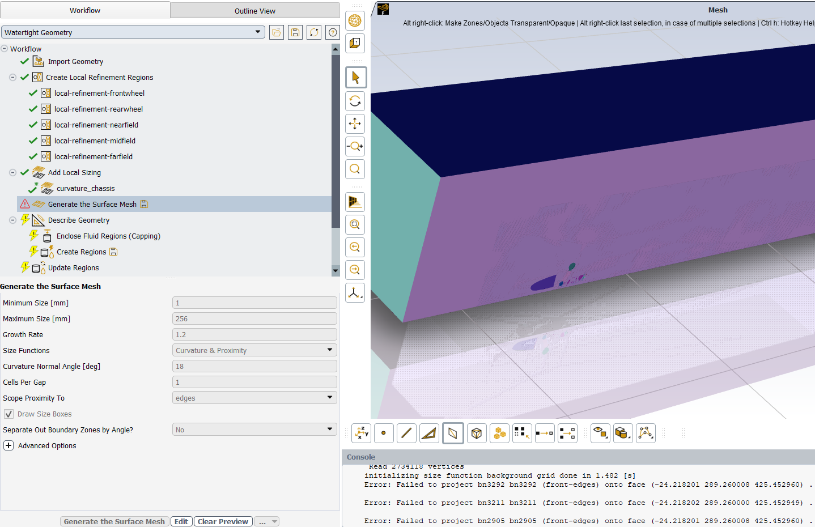Activate the arrow select mouse mode
The image size is (815, 527).
(355, 78)
